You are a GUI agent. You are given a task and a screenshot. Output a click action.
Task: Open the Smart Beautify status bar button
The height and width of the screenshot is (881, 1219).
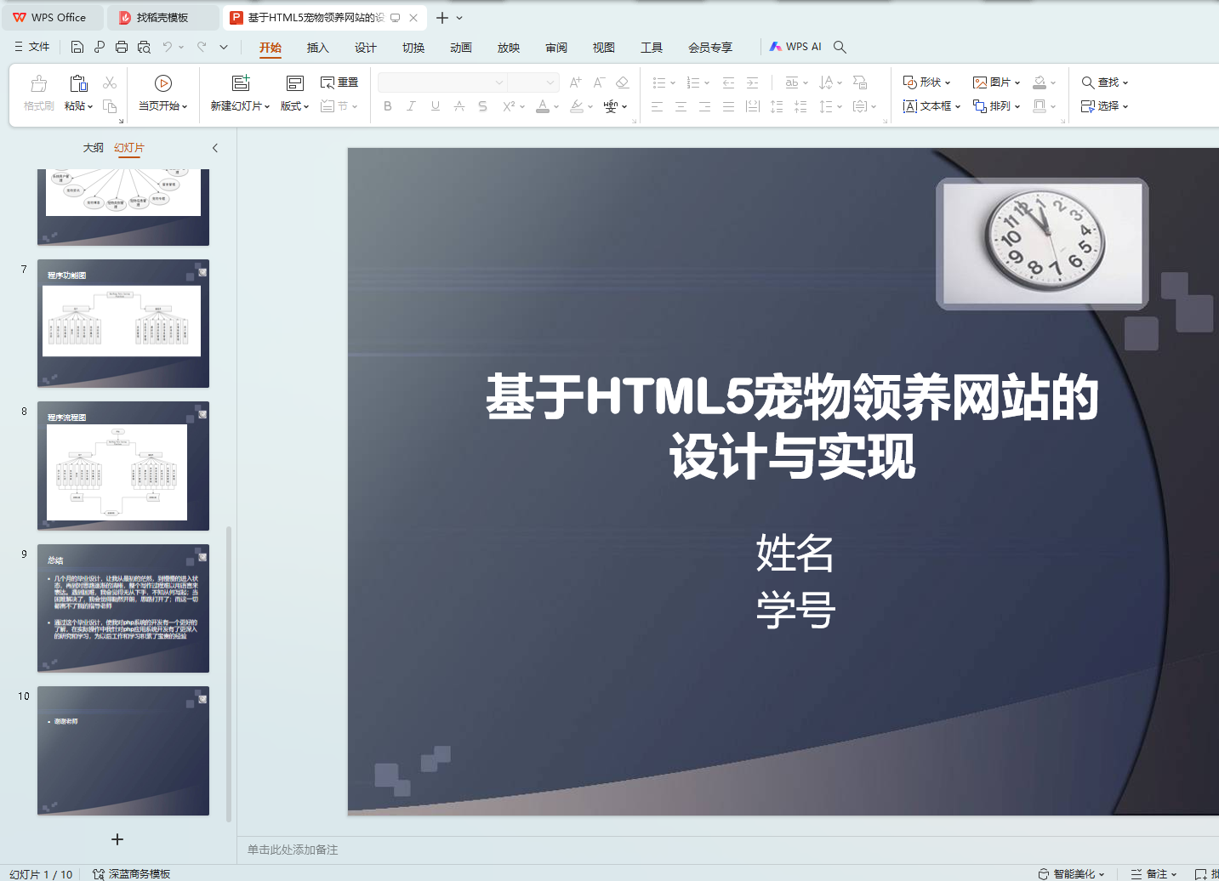(1071, 873)
